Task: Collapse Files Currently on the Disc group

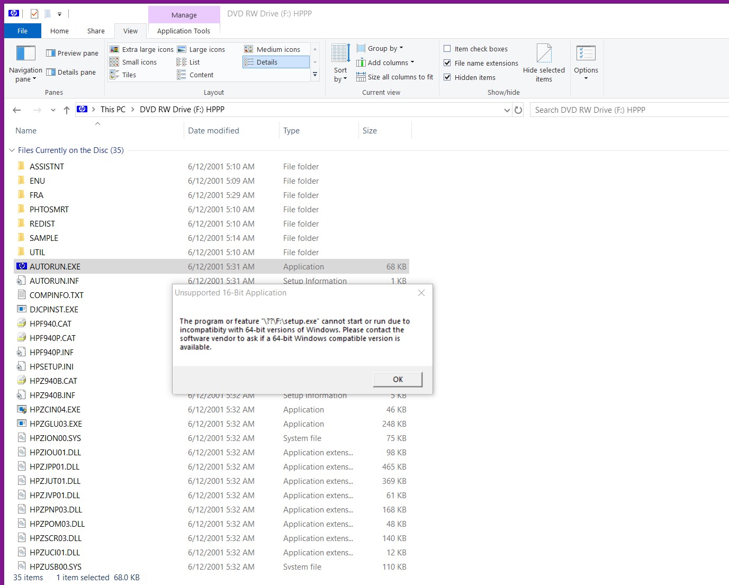Action: (x=12, y=150)
